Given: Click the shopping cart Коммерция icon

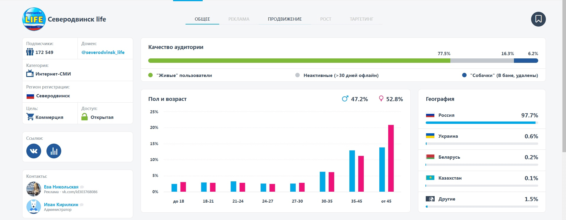Looking at the screenshot, I should [30, 117].
